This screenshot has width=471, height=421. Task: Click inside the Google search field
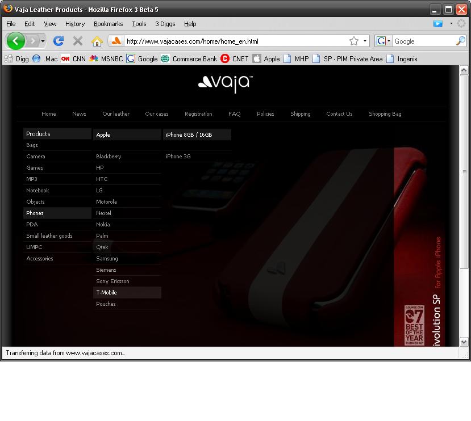point(424,41)
